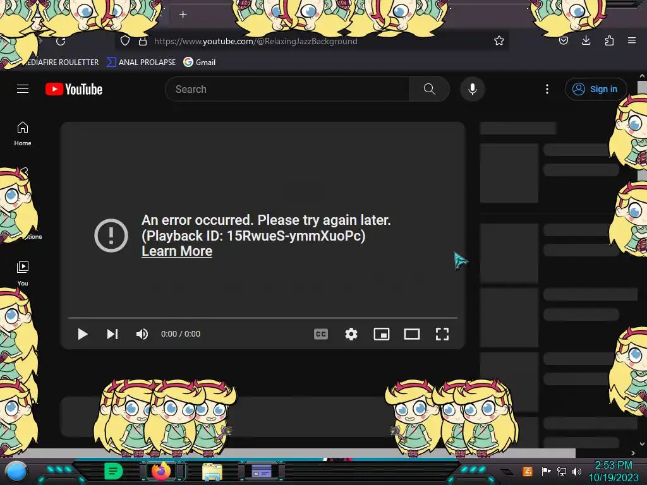This screenshot has width=647, height=485.
Task: Play the video
Action: [83, 334]
